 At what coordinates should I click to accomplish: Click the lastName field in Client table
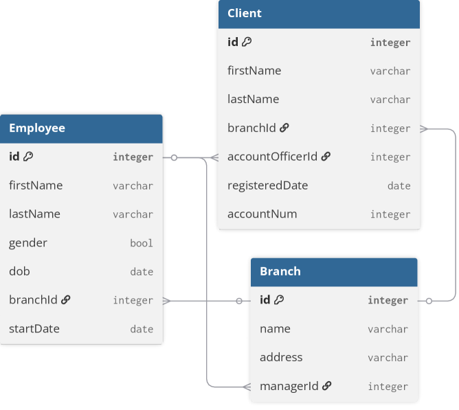254,99
